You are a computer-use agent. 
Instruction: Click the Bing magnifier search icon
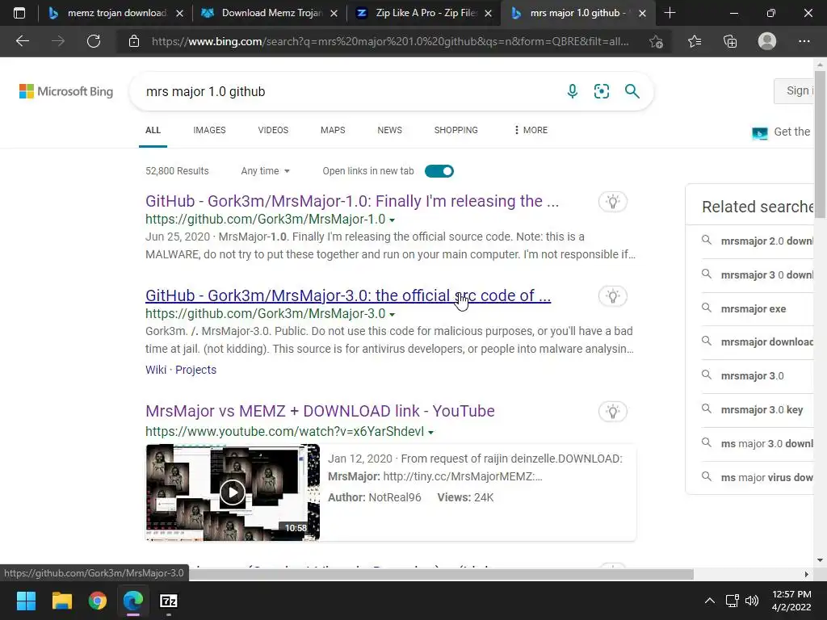(x=632, y=91)
